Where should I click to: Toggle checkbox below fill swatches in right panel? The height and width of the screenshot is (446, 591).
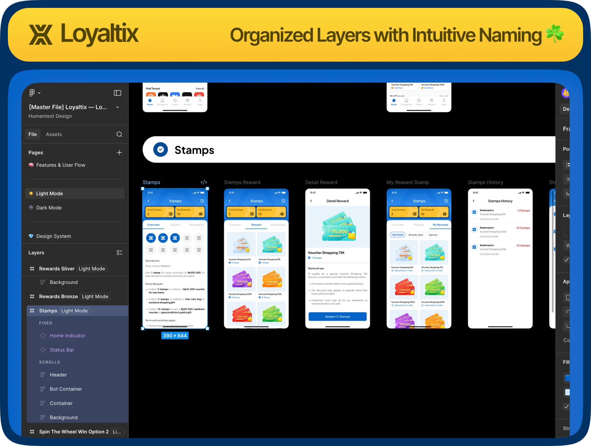(566, 406)
